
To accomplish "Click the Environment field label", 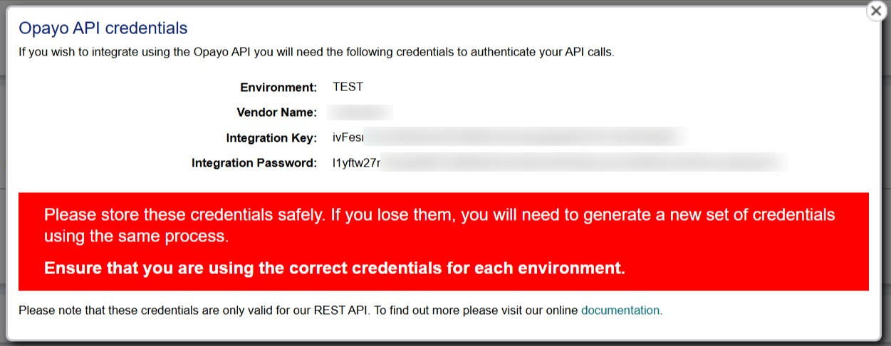I will (278, 88).
